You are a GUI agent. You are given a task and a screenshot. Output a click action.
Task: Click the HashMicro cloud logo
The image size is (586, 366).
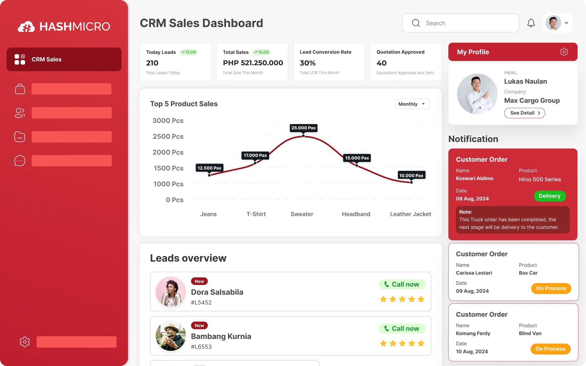(x=26, y=27)
